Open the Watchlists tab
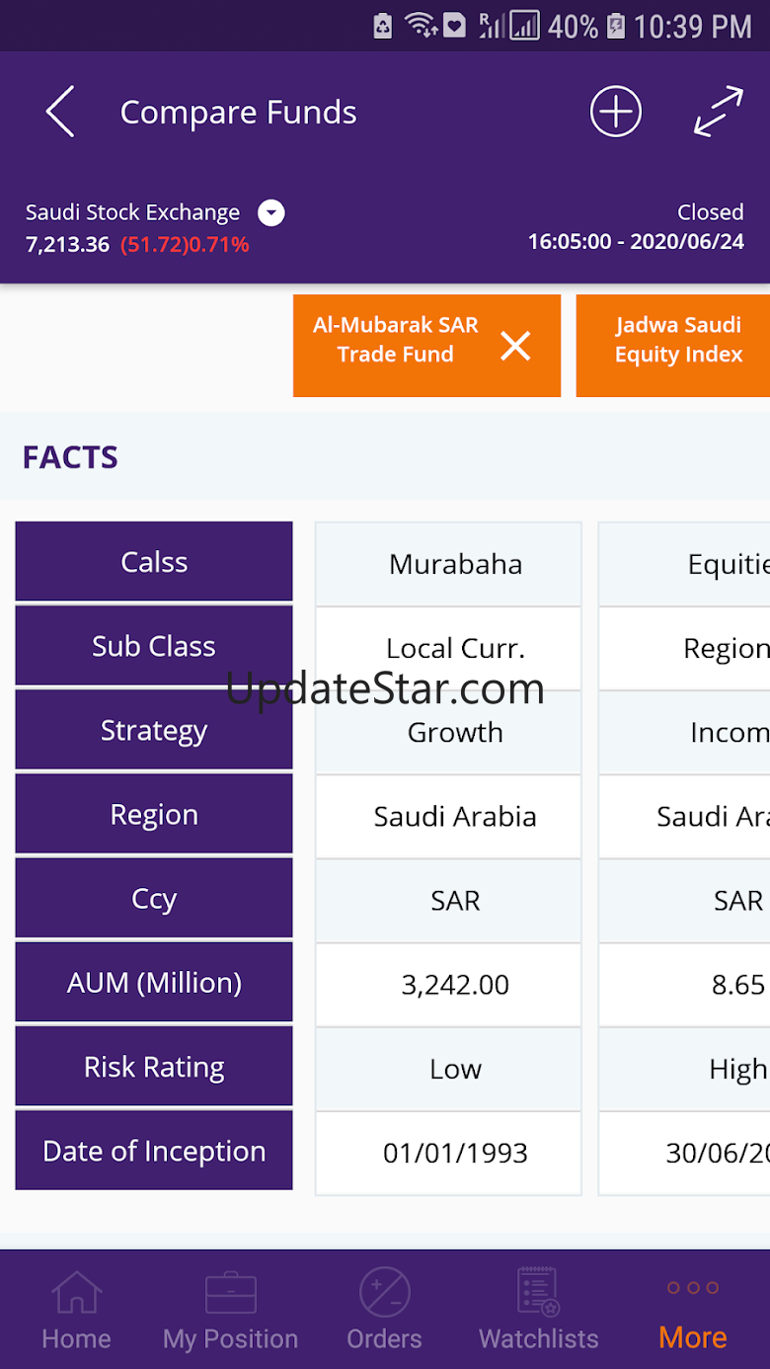Screen dimensions: 770x1369 point(539,1310)
